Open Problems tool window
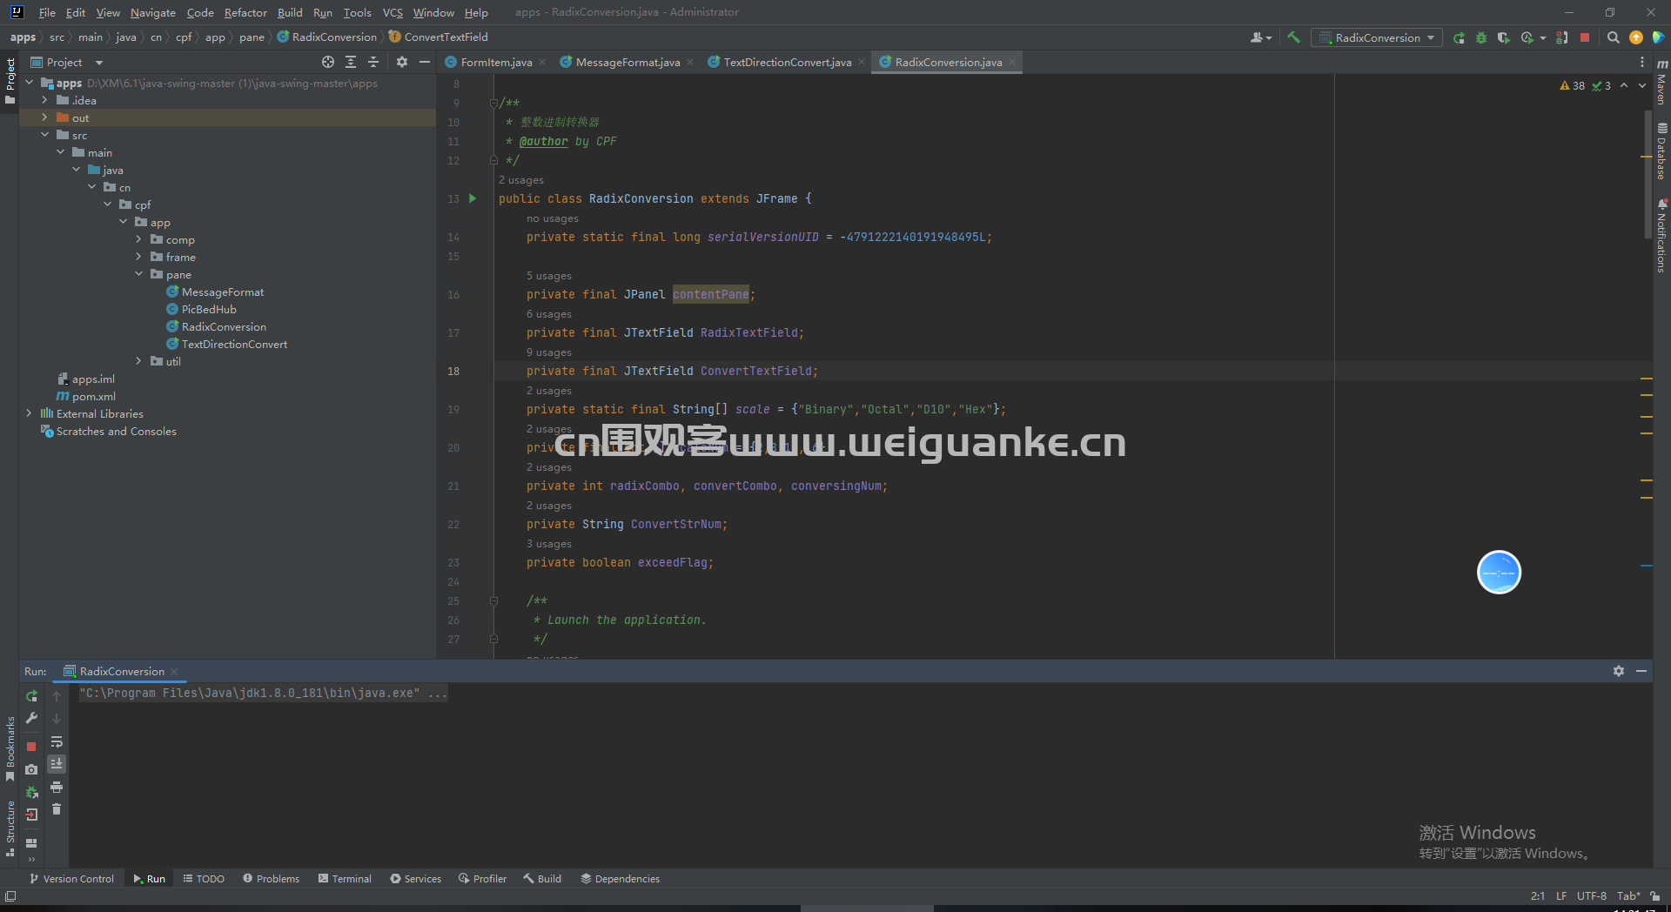The height and width of the screenshot is (912, 1671). [x=271, y=879]
